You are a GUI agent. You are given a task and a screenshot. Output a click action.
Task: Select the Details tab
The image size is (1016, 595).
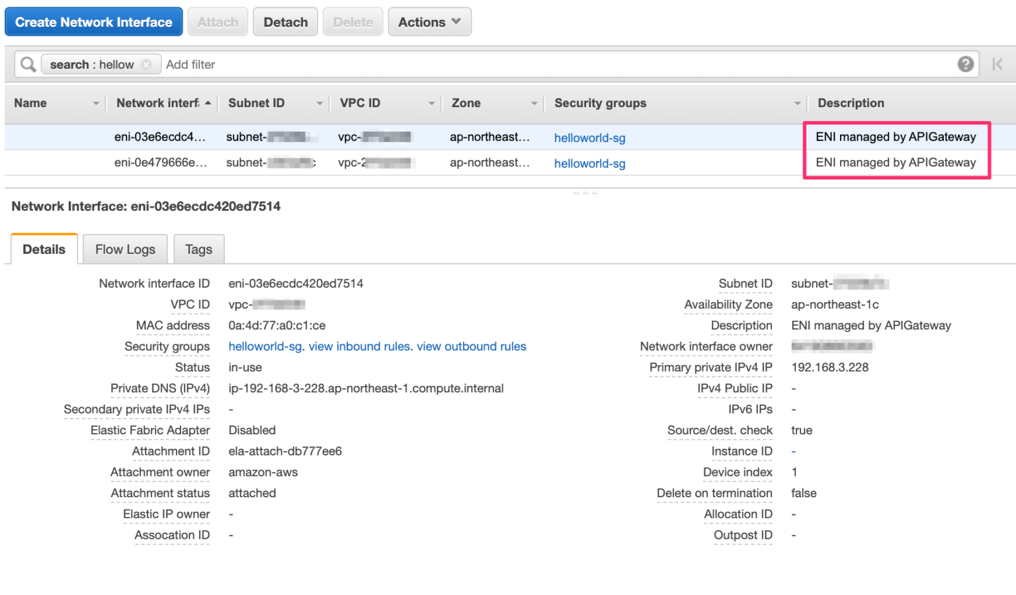(x=44, y=249)
